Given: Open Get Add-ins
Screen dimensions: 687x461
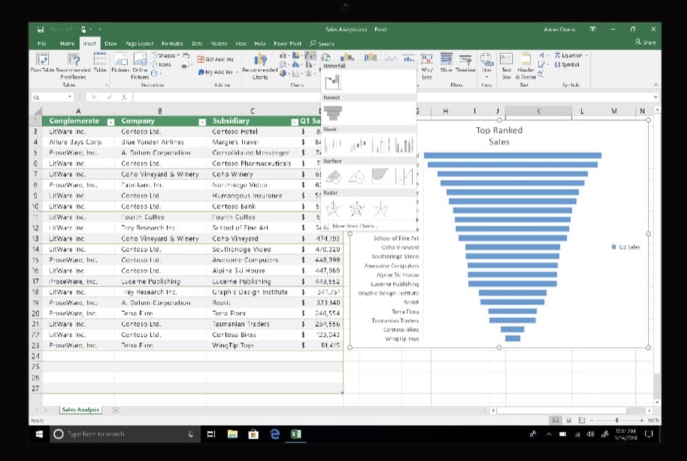Looking at the screenshot, I should [215, 59].
